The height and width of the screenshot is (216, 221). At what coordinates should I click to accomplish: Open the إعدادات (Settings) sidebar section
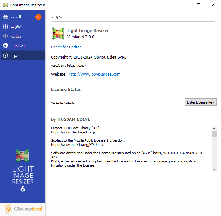[23, 46]
